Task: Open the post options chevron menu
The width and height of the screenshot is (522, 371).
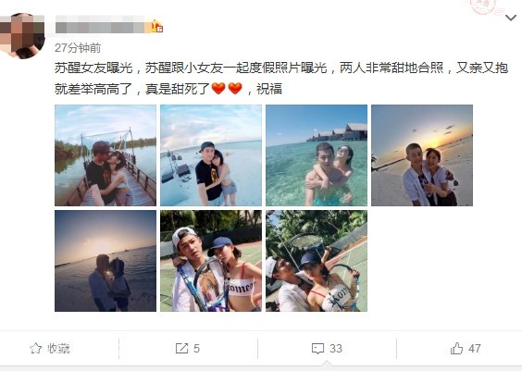Action: [511, 18]
